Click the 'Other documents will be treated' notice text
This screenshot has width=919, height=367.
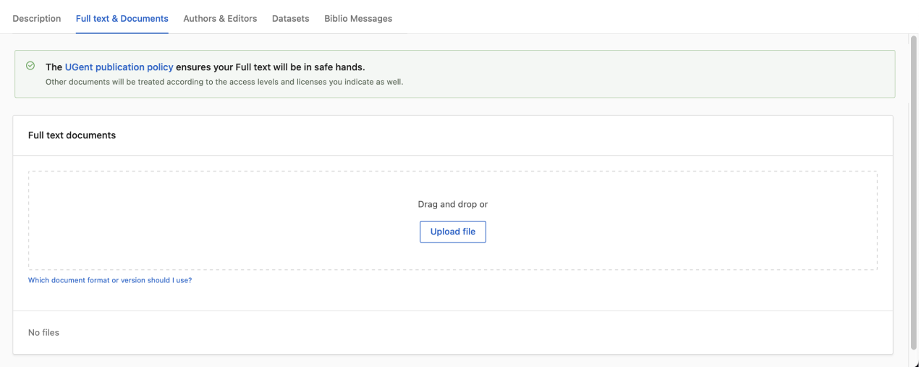(224, 82)
